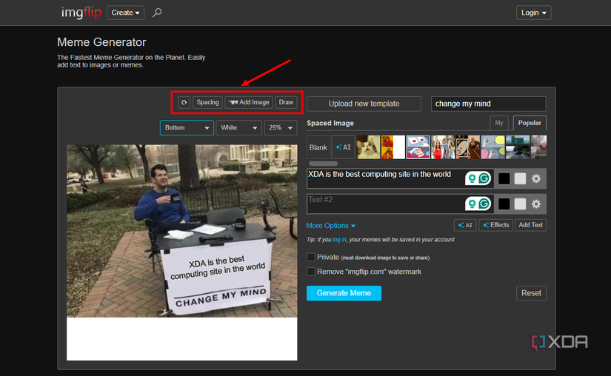The image size is (611, 376).
Task: Click the Reset button
Action: (531, 293)
